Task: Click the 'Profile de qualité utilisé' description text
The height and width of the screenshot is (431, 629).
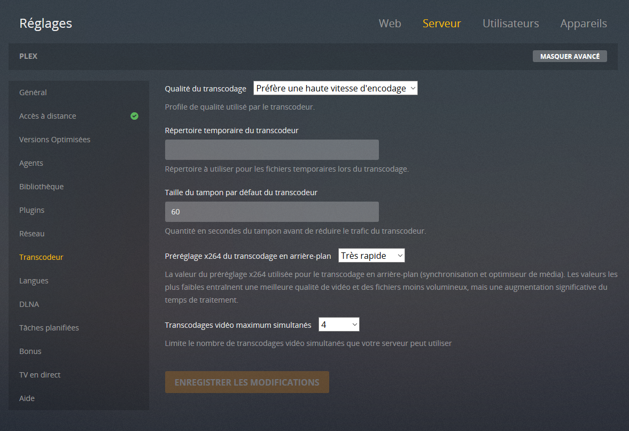Action: pyautogui.click(x=239, y=107)
